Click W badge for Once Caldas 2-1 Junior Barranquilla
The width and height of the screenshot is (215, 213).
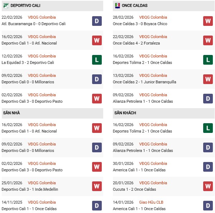click(x=208, y=79)
